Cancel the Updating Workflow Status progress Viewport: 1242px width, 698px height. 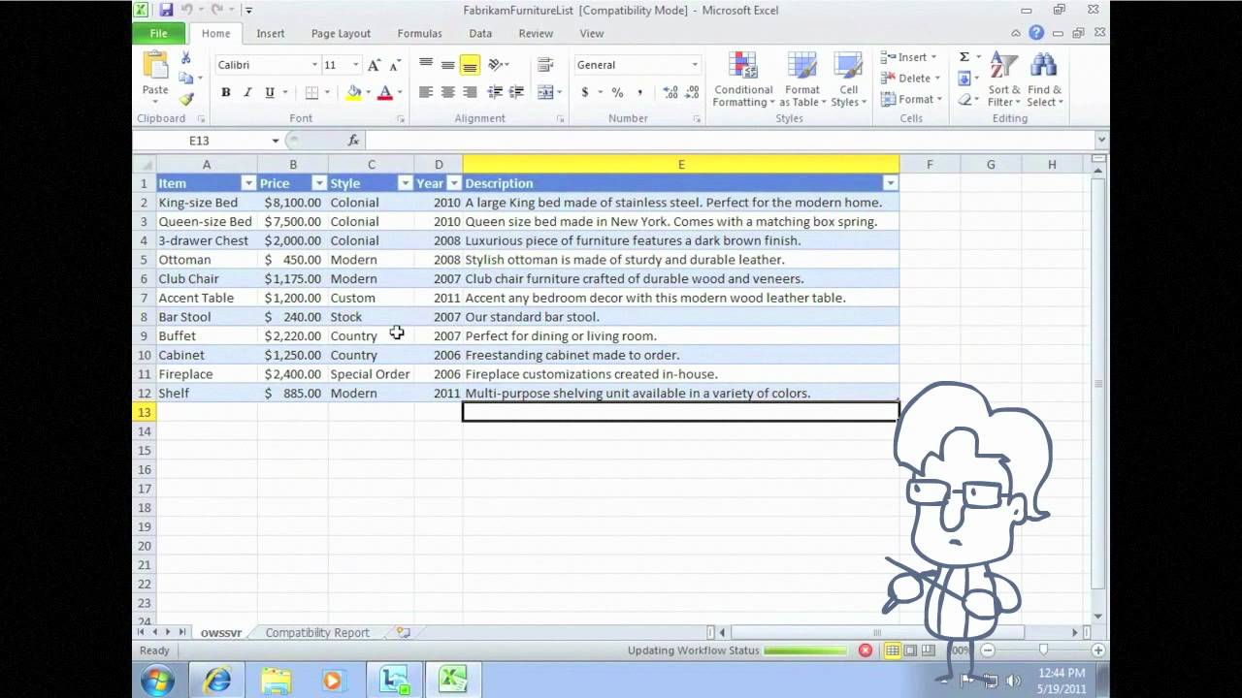[866, 650]
